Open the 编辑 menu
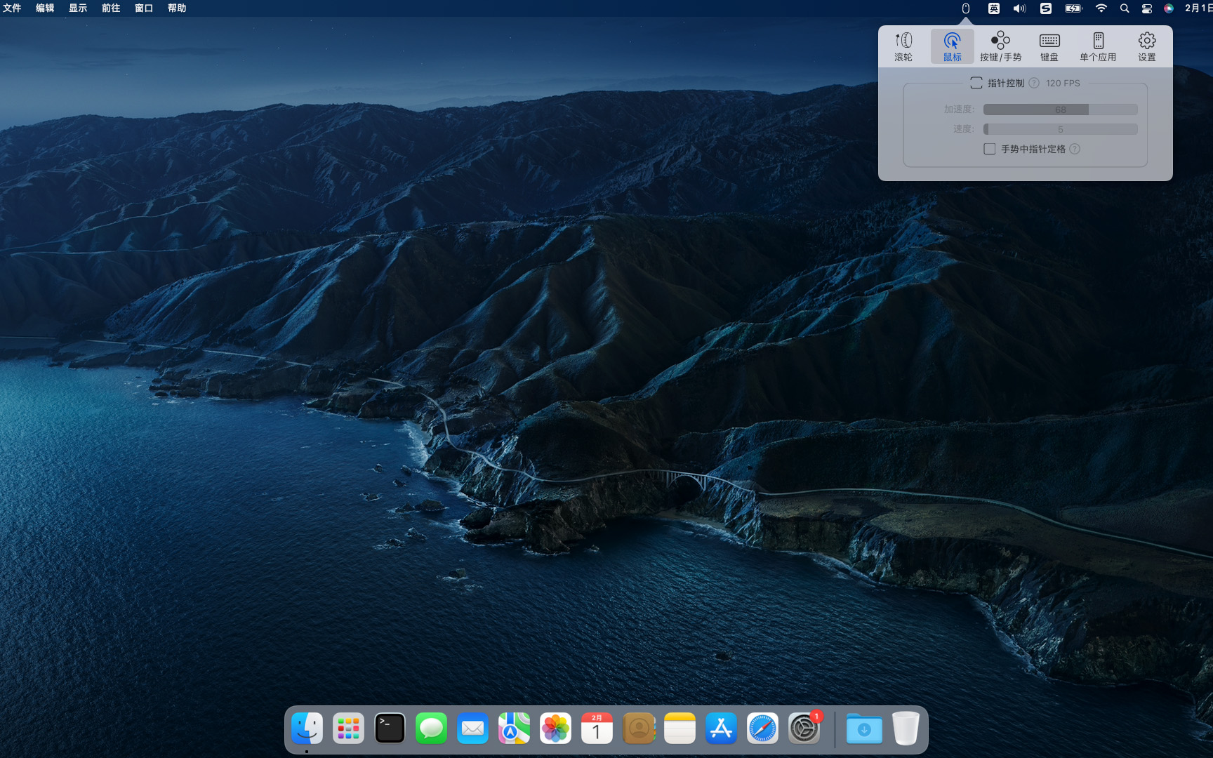Screen dimensions: 1213x758 pyautogui.click(x=45, y=8)
